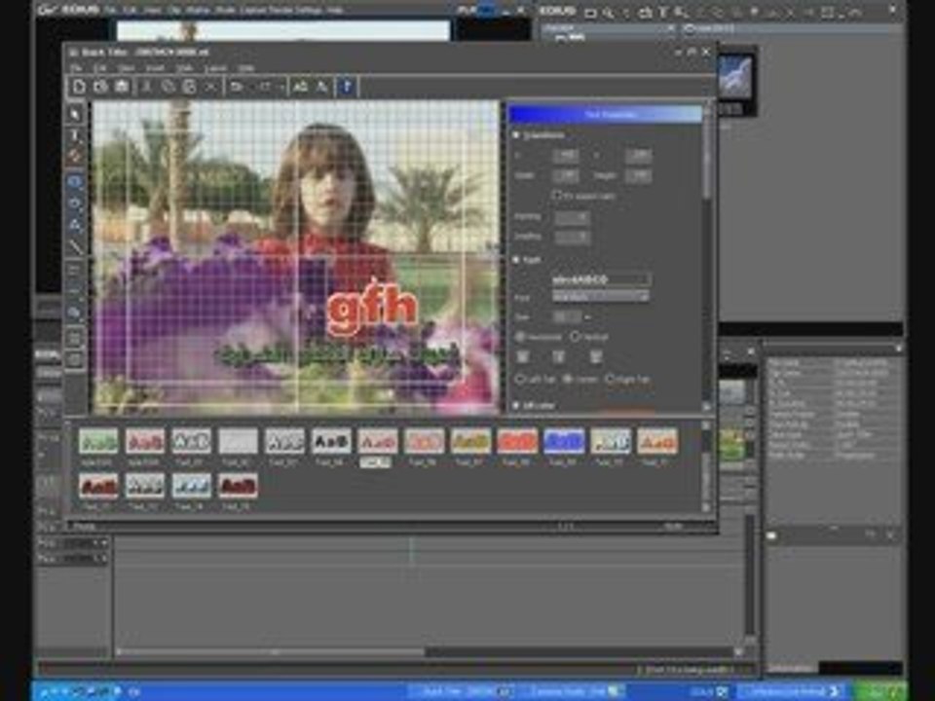Screen dimensions: 935x701
Task: Click the EDIUS timeline horizontal scrollbar
Action: pos(427,651)
